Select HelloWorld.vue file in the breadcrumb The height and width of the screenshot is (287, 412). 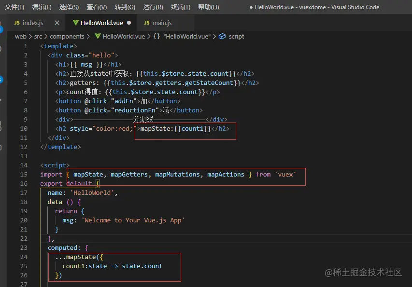point(124,37)
